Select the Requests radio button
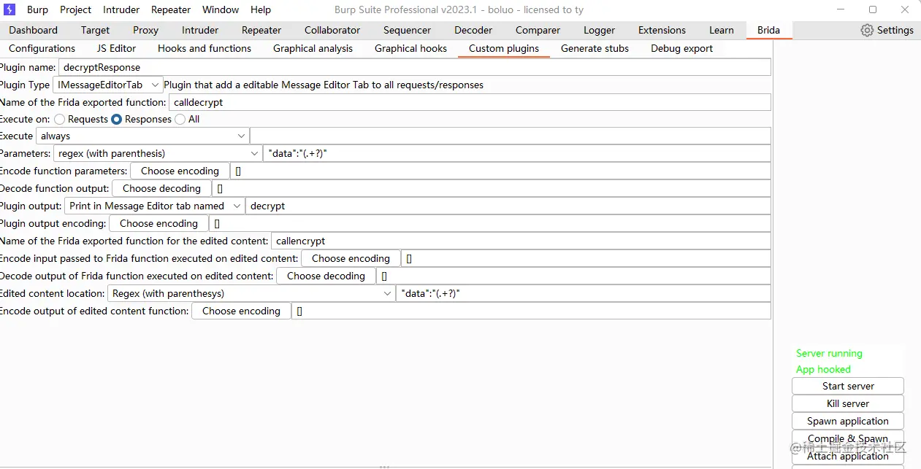 click(60, 119)
